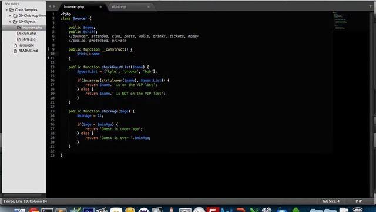
Task: Click the checkGuestList function name
Action: click(116, 67)
